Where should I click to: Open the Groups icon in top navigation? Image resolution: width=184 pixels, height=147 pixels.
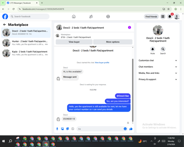pos(108,17)
